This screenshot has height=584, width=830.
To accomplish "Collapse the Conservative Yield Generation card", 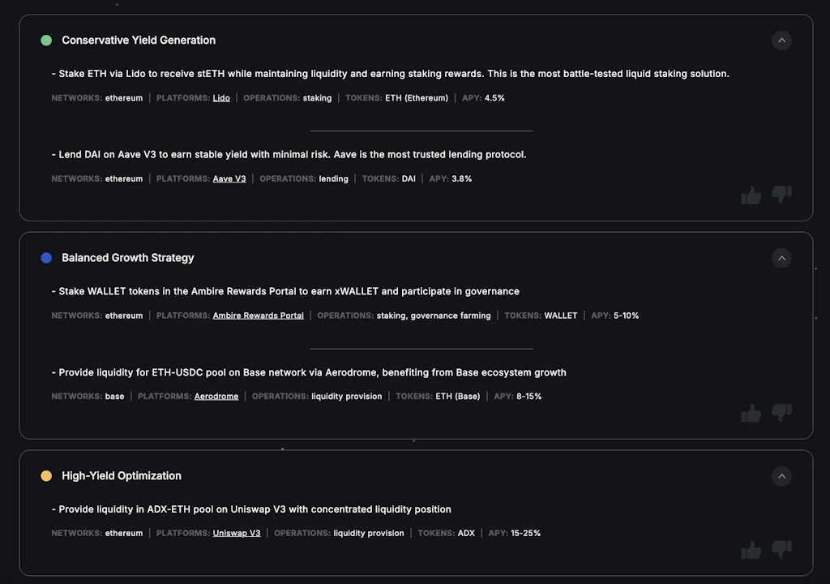I will (x=781, y=41).
